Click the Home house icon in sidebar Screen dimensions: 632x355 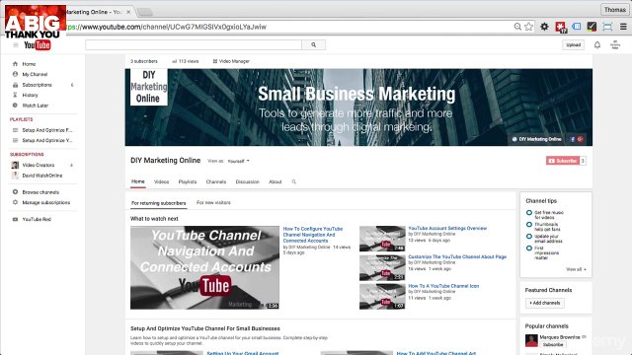click(x=16, y=63)
